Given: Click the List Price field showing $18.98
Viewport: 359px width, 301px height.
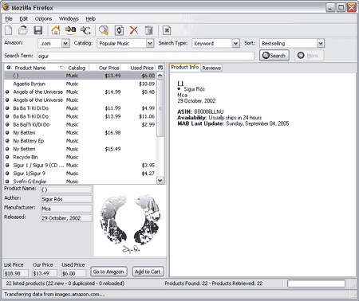Looking at the screenshot, I should [16, 273].
